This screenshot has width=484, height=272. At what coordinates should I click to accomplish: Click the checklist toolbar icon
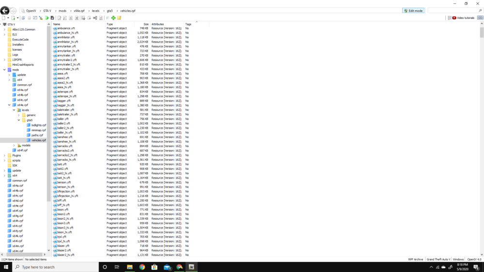point(35,18)
